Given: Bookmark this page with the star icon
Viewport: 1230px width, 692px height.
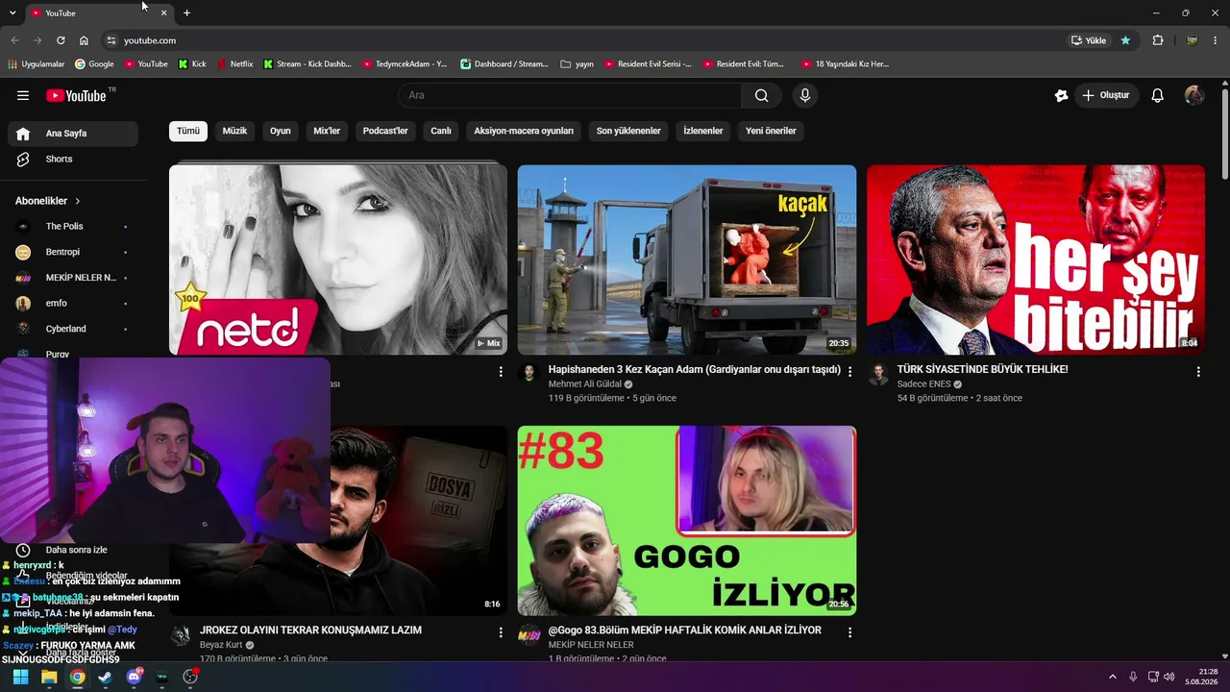Looking at the screenshot, I should point(1125,40).
